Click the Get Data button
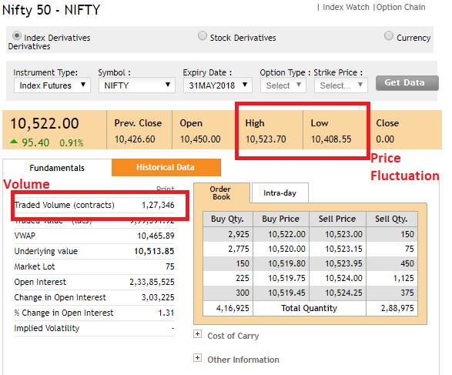The image size is (452, 375). point(407,83)
